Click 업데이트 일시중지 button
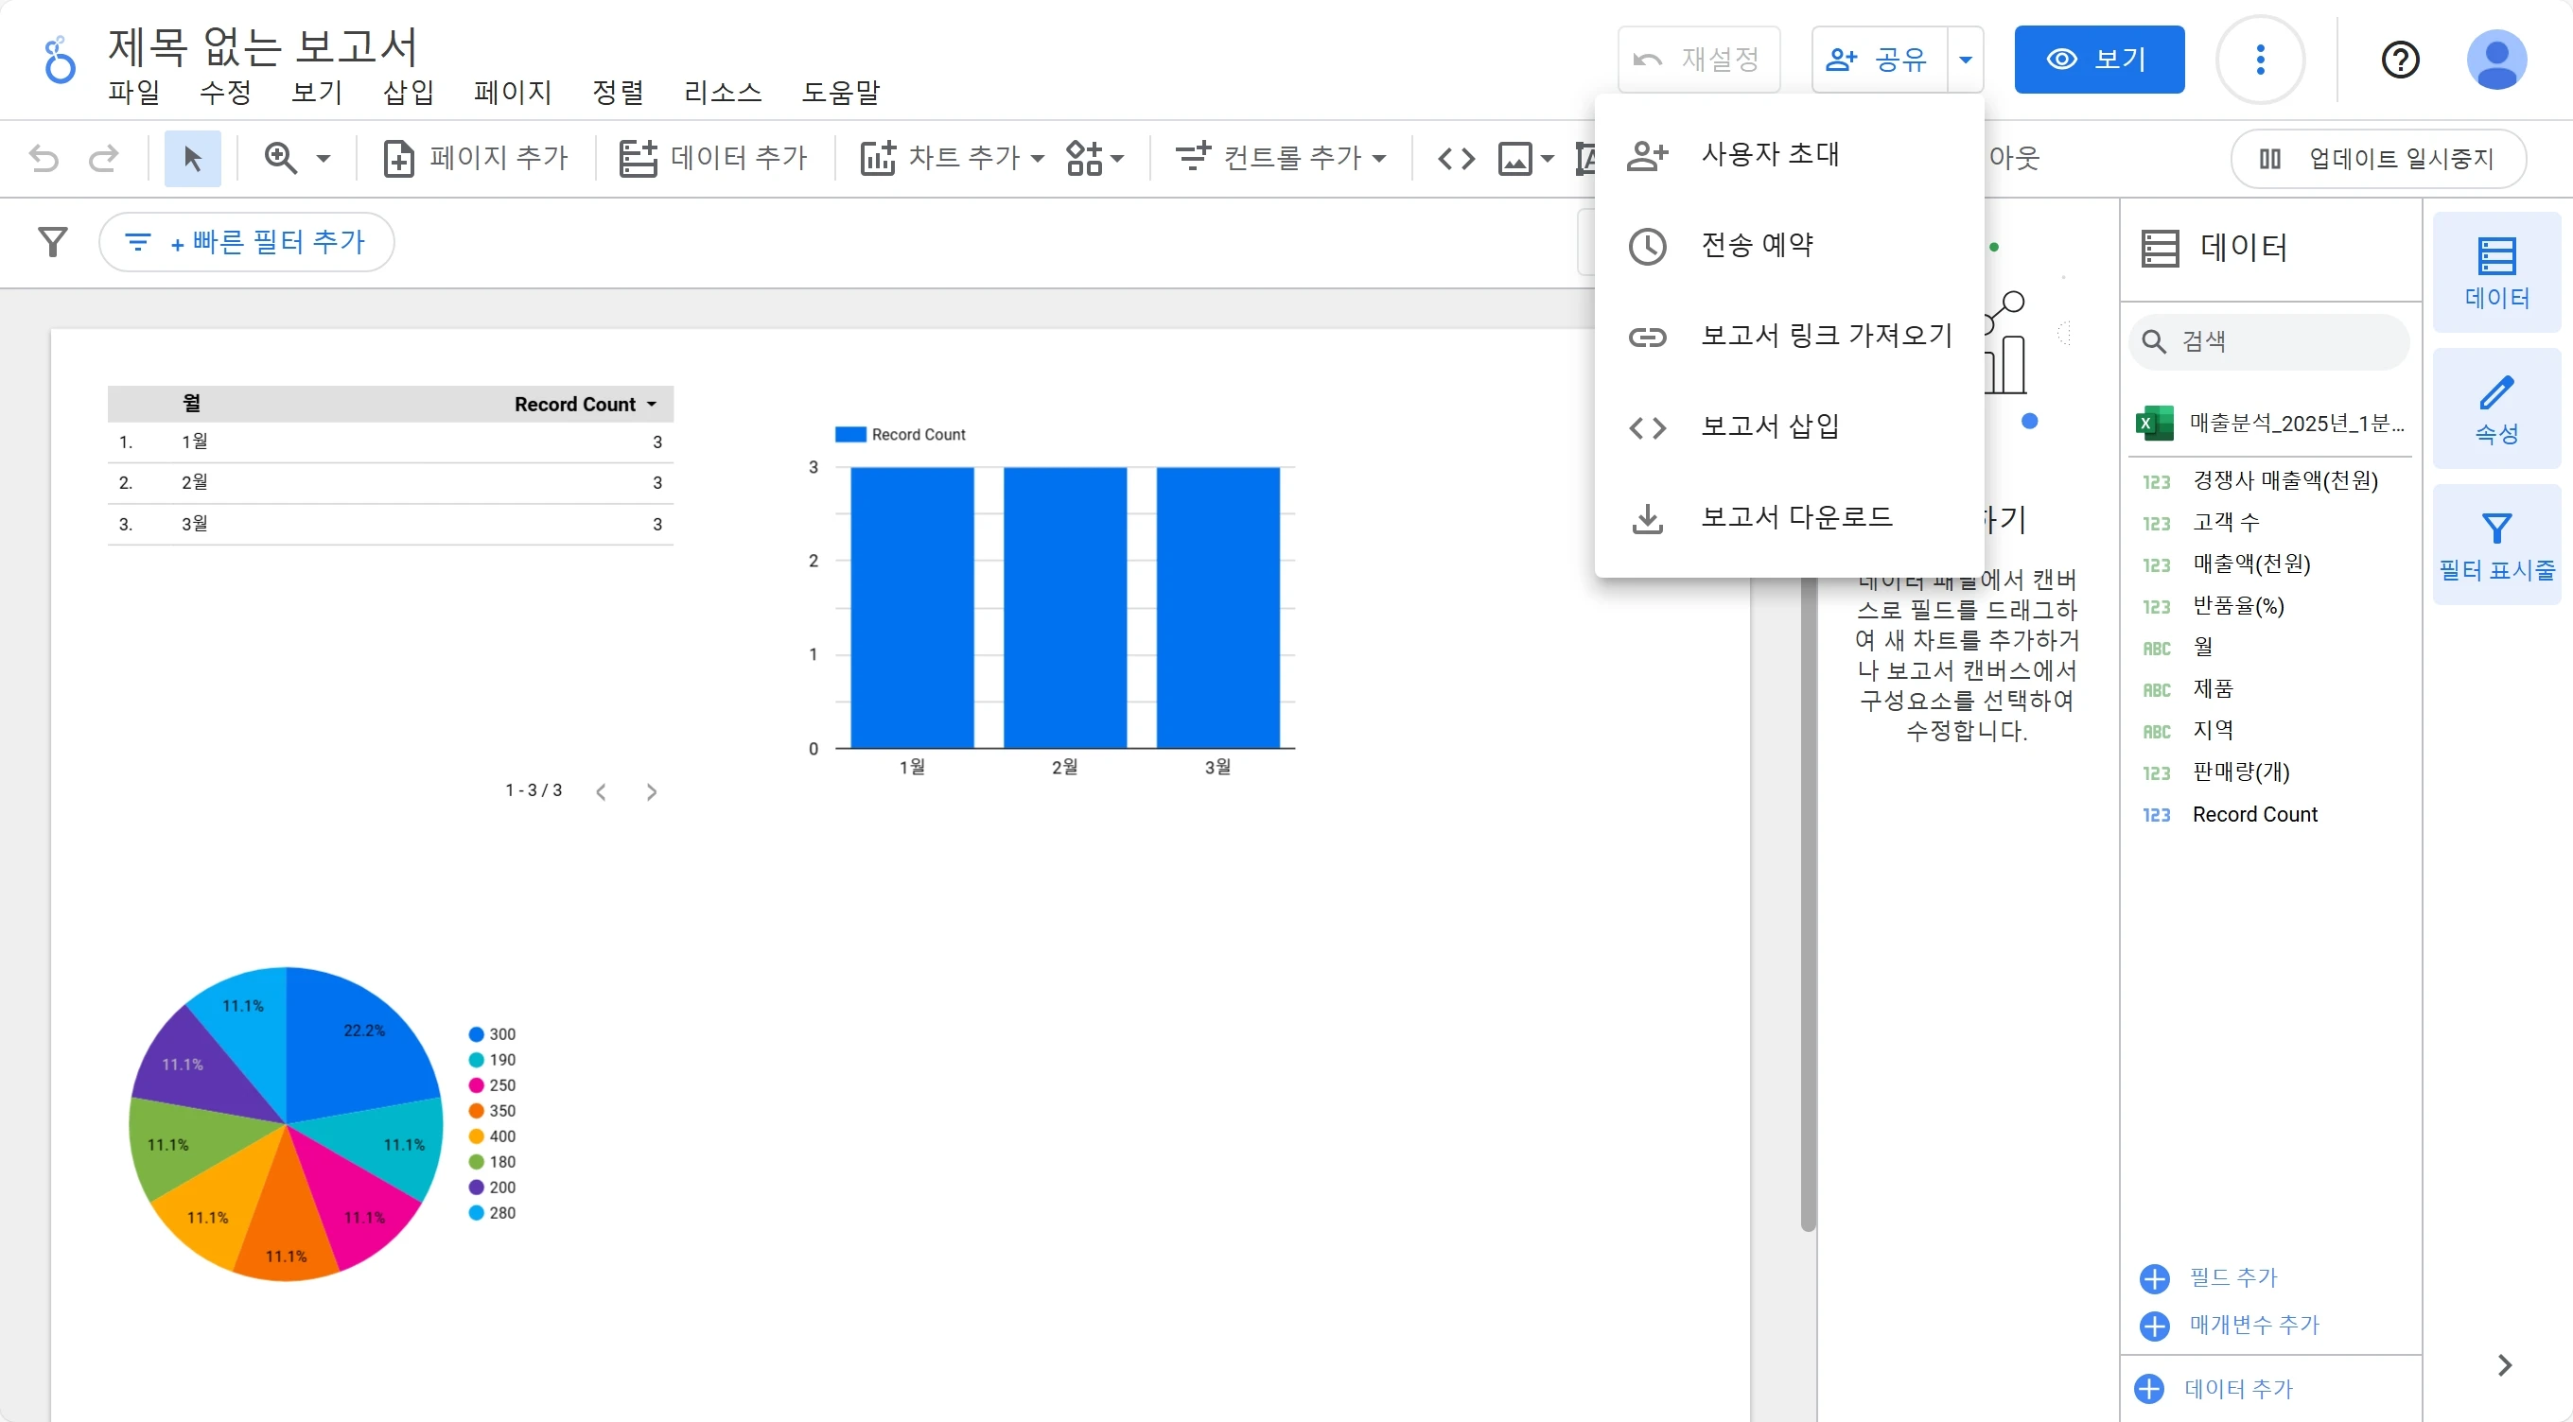The width and height of the screenshot is (2573, 1422). click(2378, 158)
